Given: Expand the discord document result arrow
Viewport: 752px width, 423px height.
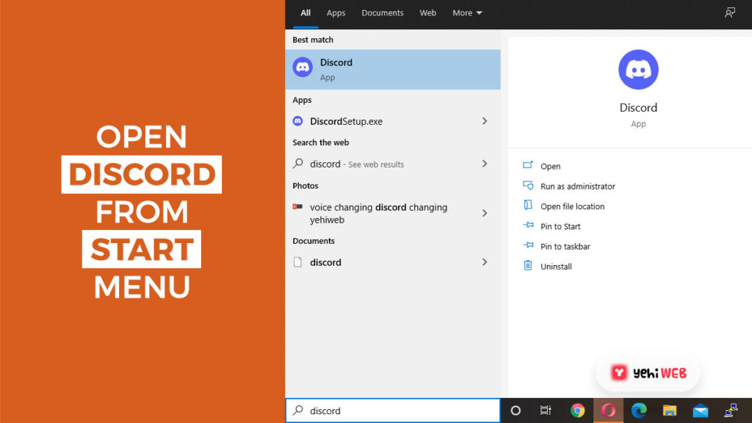Looking at the screenshot, I should [x=485, y=262].
